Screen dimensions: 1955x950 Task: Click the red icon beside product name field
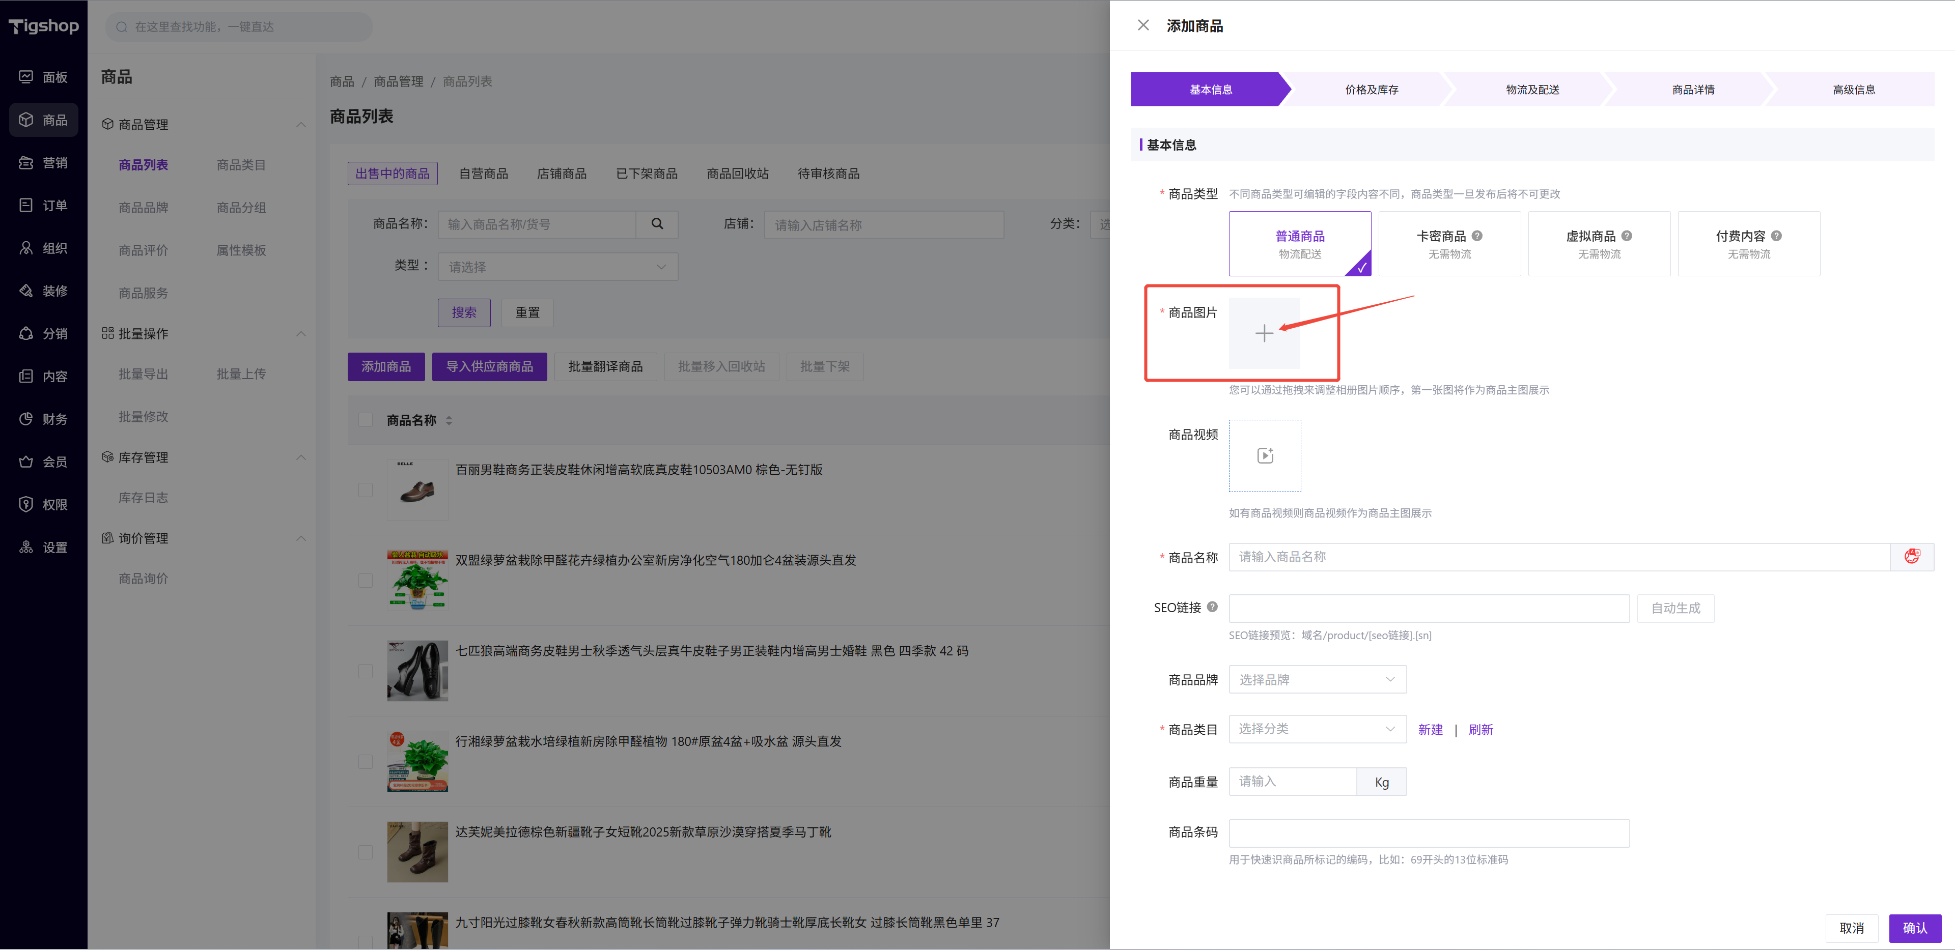click(x=1911, y=556)
